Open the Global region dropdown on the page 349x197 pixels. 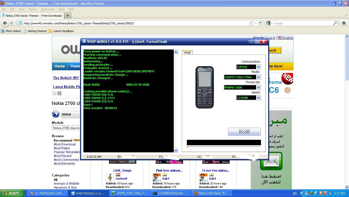71,114
